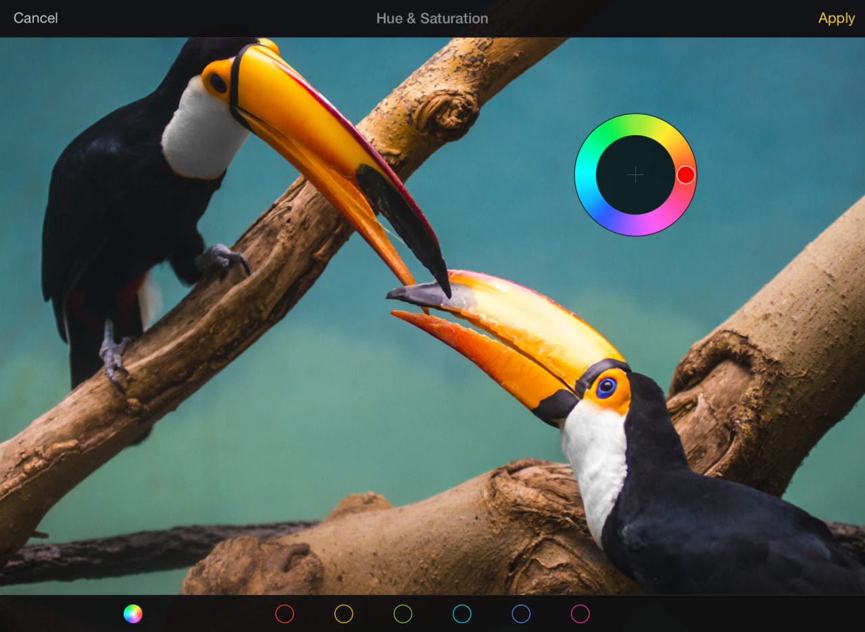Choose the cyan color range circle
865x632 pixels.
coord(462,614)
